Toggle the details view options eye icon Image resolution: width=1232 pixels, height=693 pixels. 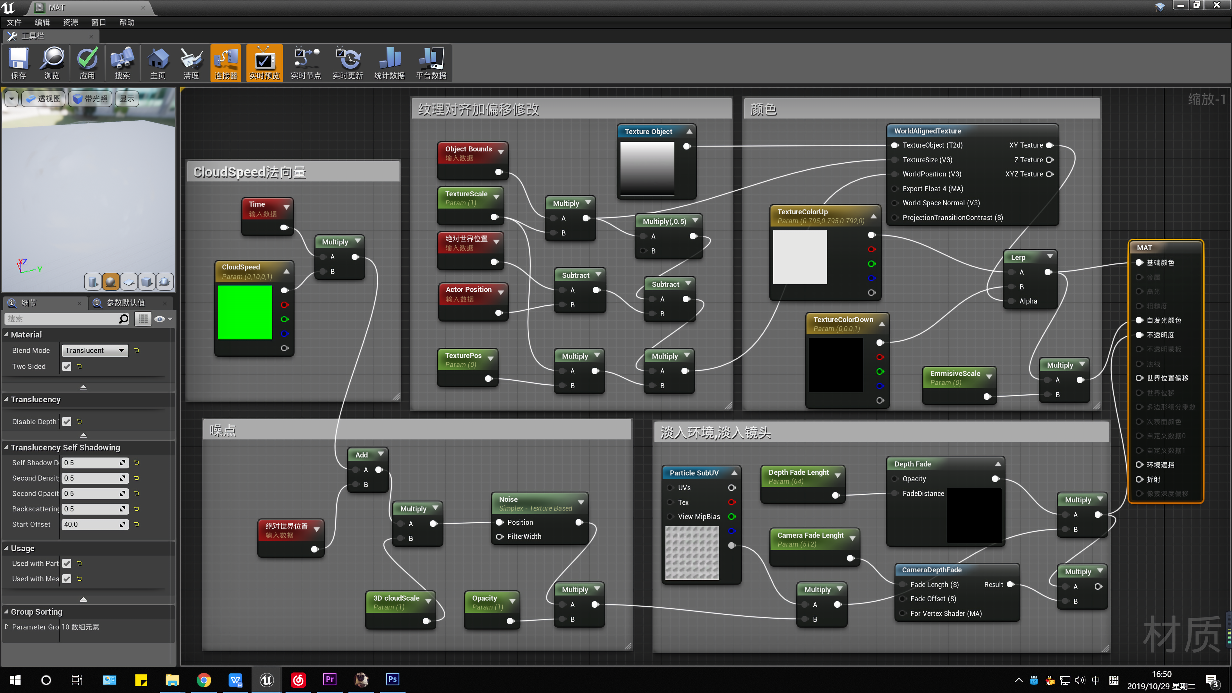click(163, 319)
